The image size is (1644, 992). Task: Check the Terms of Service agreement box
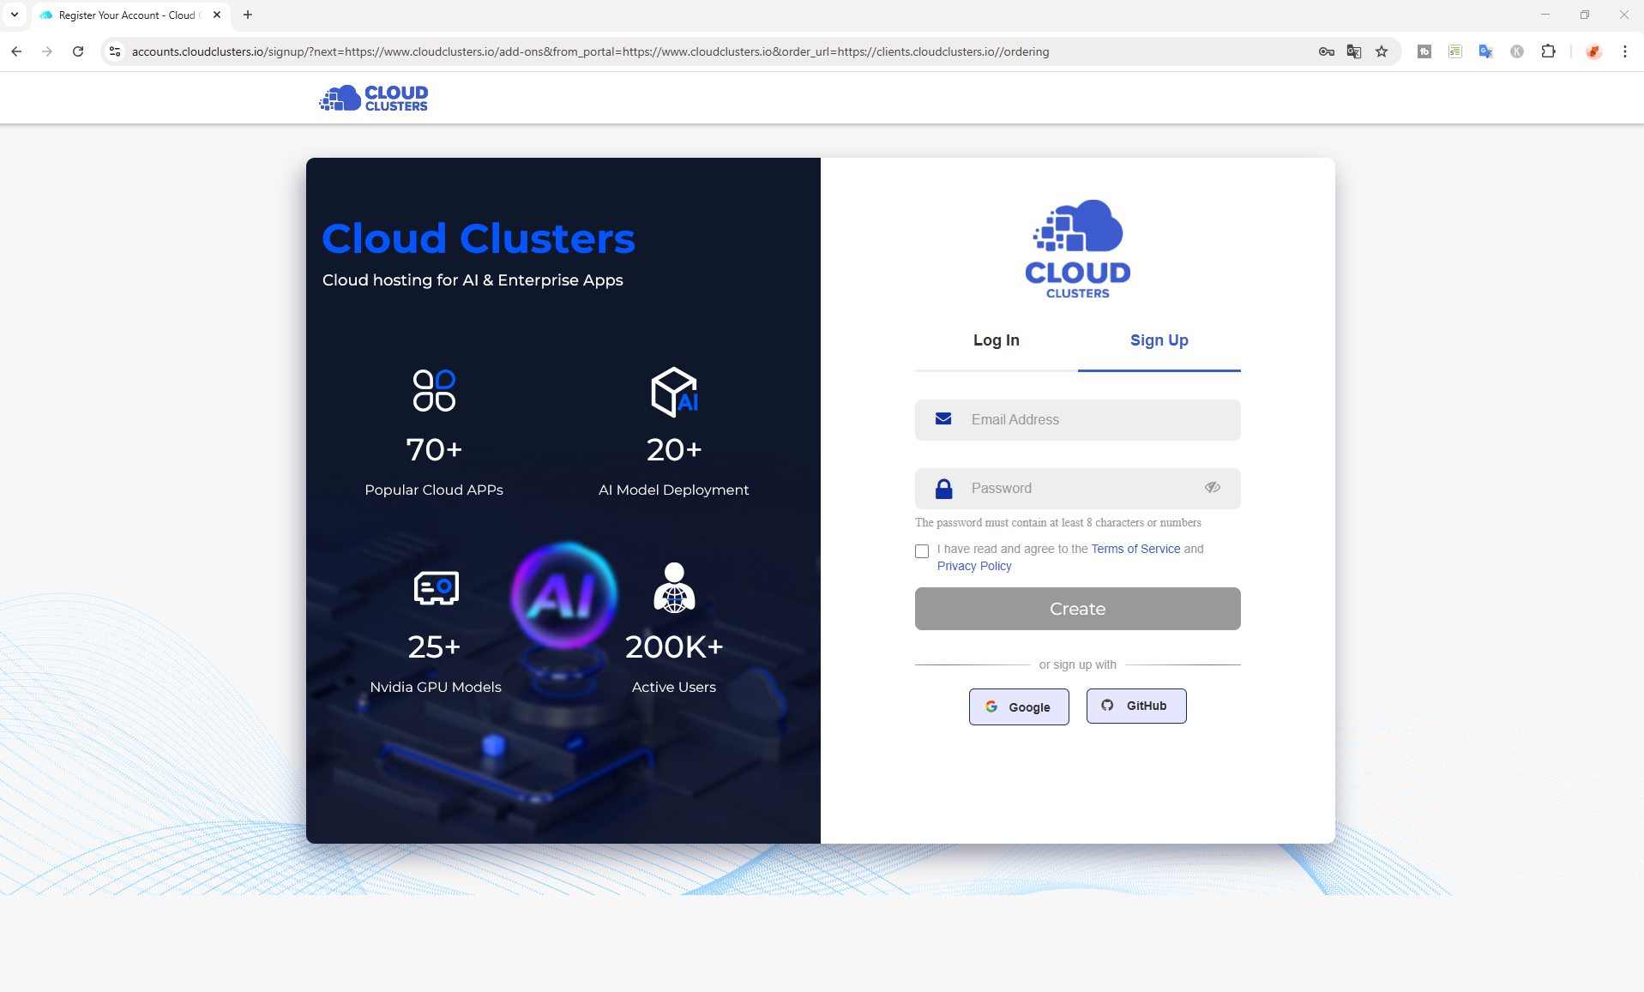922,551
